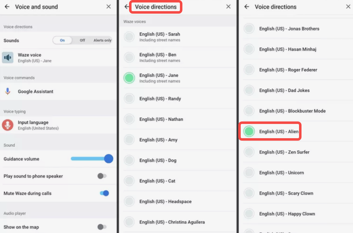Tap the back arrow in Voice and sound header
The image size is (353, 233).
point(7,7)
